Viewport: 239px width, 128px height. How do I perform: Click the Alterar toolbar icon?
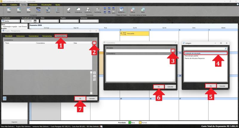pyautogui.click(x=19, y=10)
